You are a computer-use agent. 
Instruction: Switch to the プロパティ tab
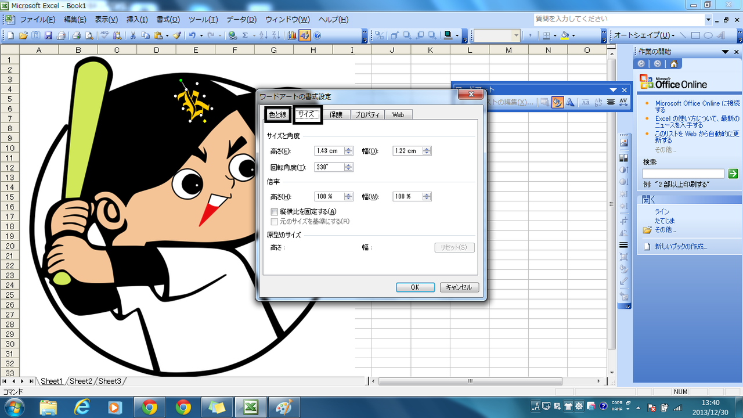pyautogui.click(x=367, y=115)
